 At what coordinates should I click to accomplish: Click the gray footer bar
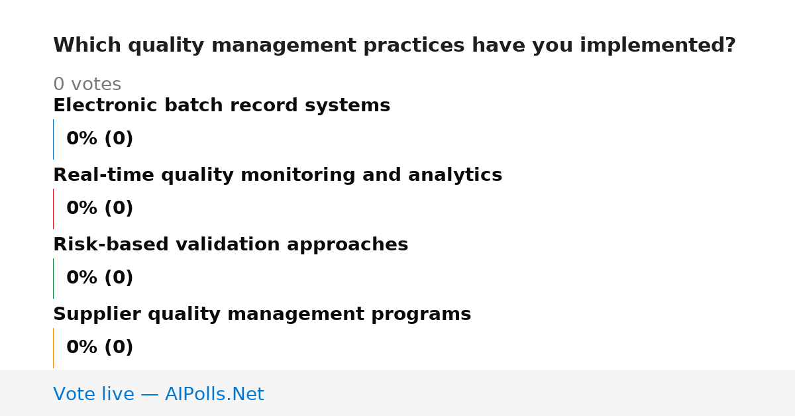(397, 393)
